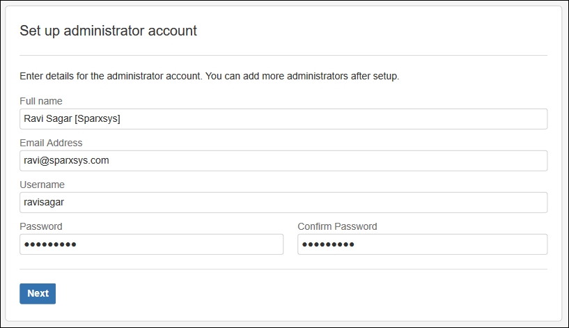Click the 'Confirm Password' label text

point(338,226)
